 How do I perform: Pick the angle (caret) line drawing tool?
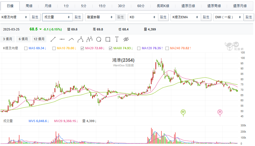point(71,39)
